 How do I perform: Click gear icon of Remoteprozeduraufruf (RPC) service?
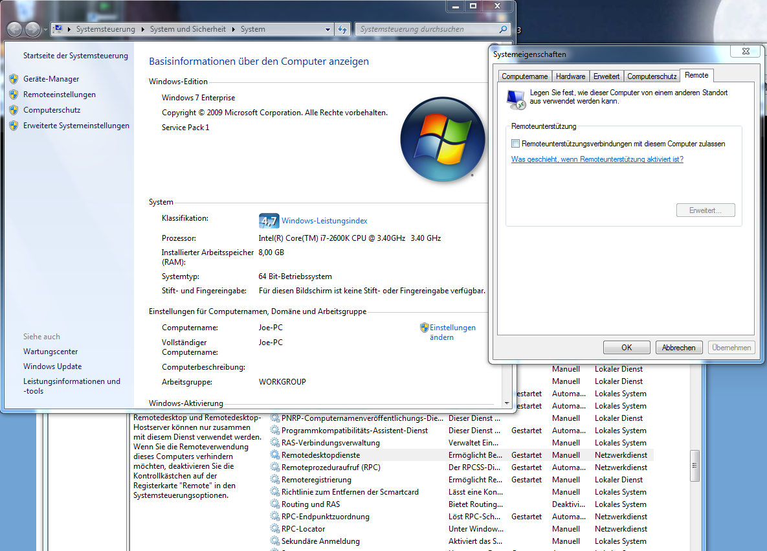[x=275, y=467]
